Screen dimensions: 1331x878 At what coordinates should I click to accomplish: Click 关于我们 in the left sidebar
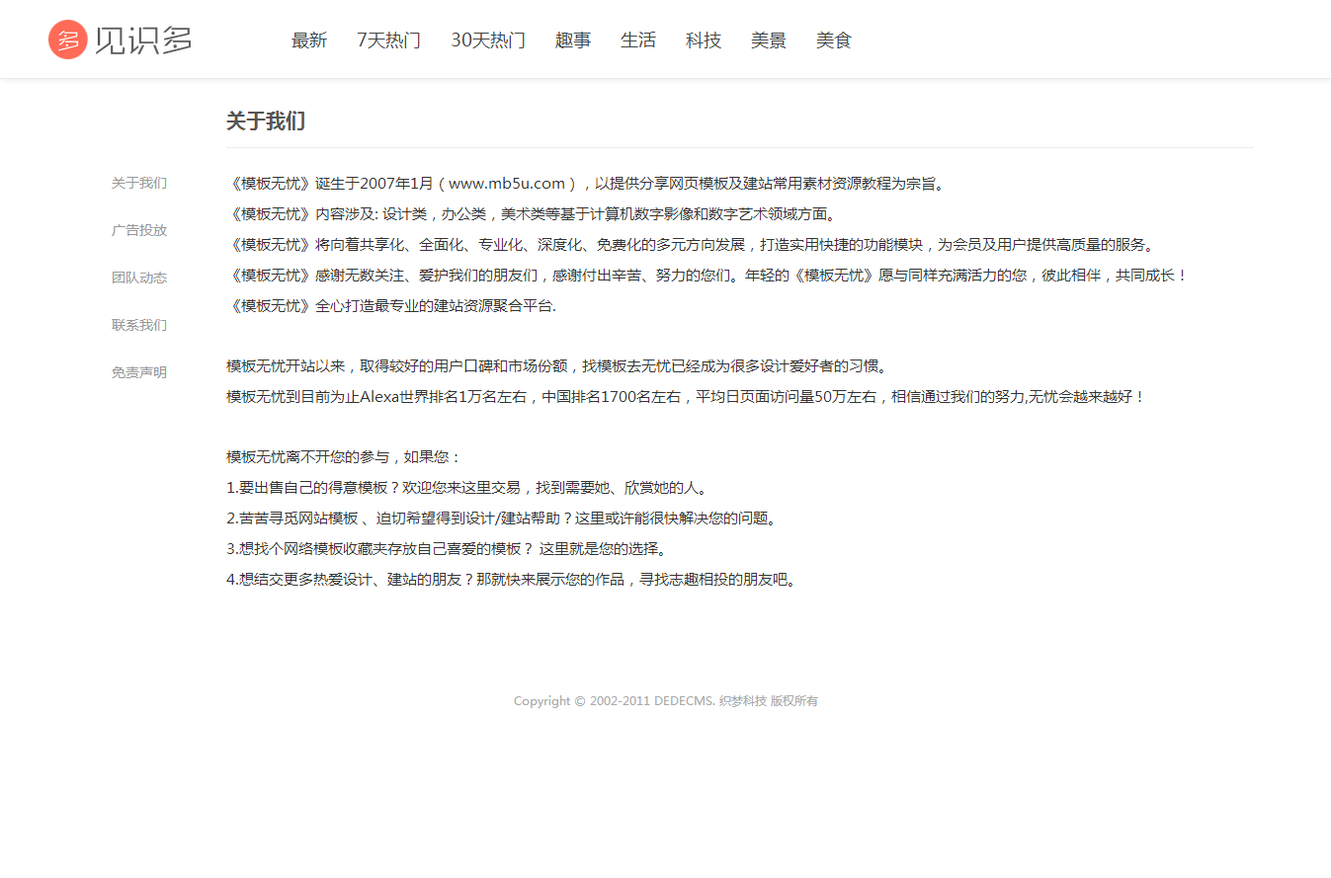tap(139, 183)
